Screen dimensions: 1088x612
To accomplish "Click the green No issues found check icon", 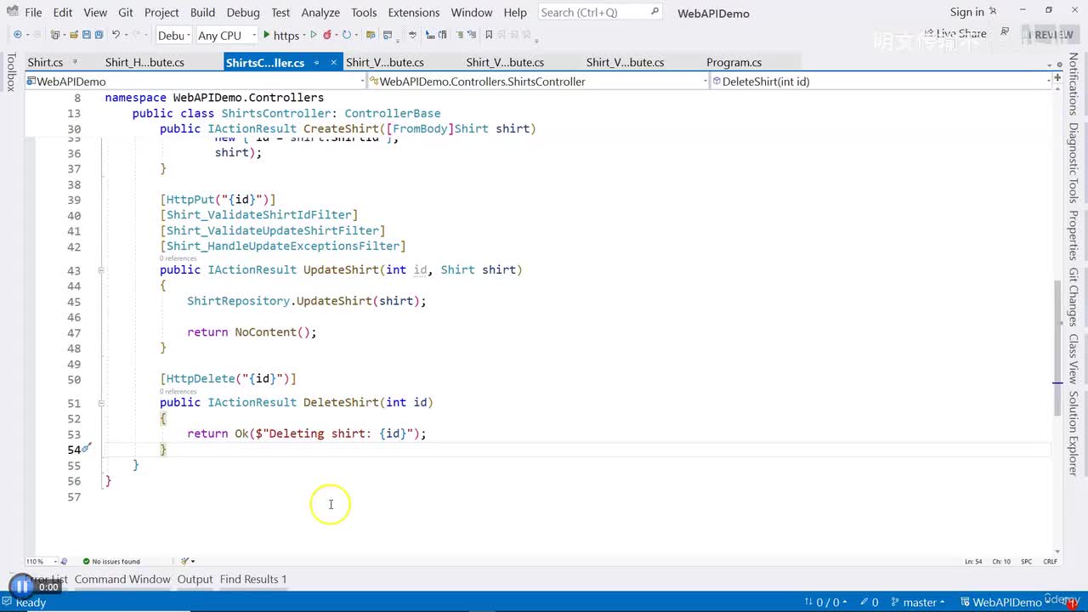I will pos(86,561).
